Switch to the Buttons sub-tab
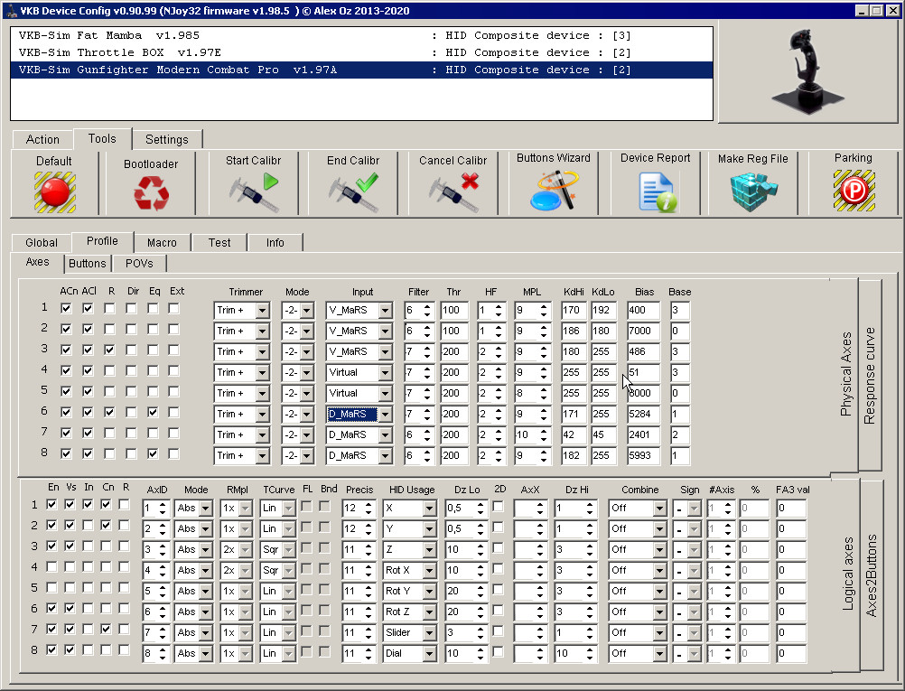Image resolution: width=905 pixels, height=691 pixels. point(87,263)
